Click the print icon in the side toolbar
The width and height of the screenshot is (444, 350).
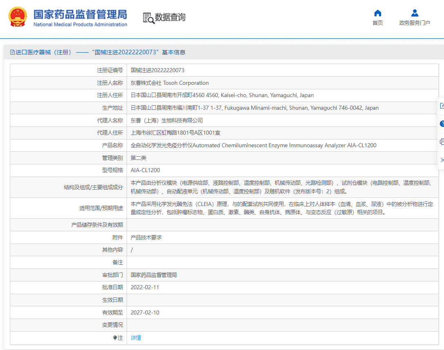click(442, 142)
